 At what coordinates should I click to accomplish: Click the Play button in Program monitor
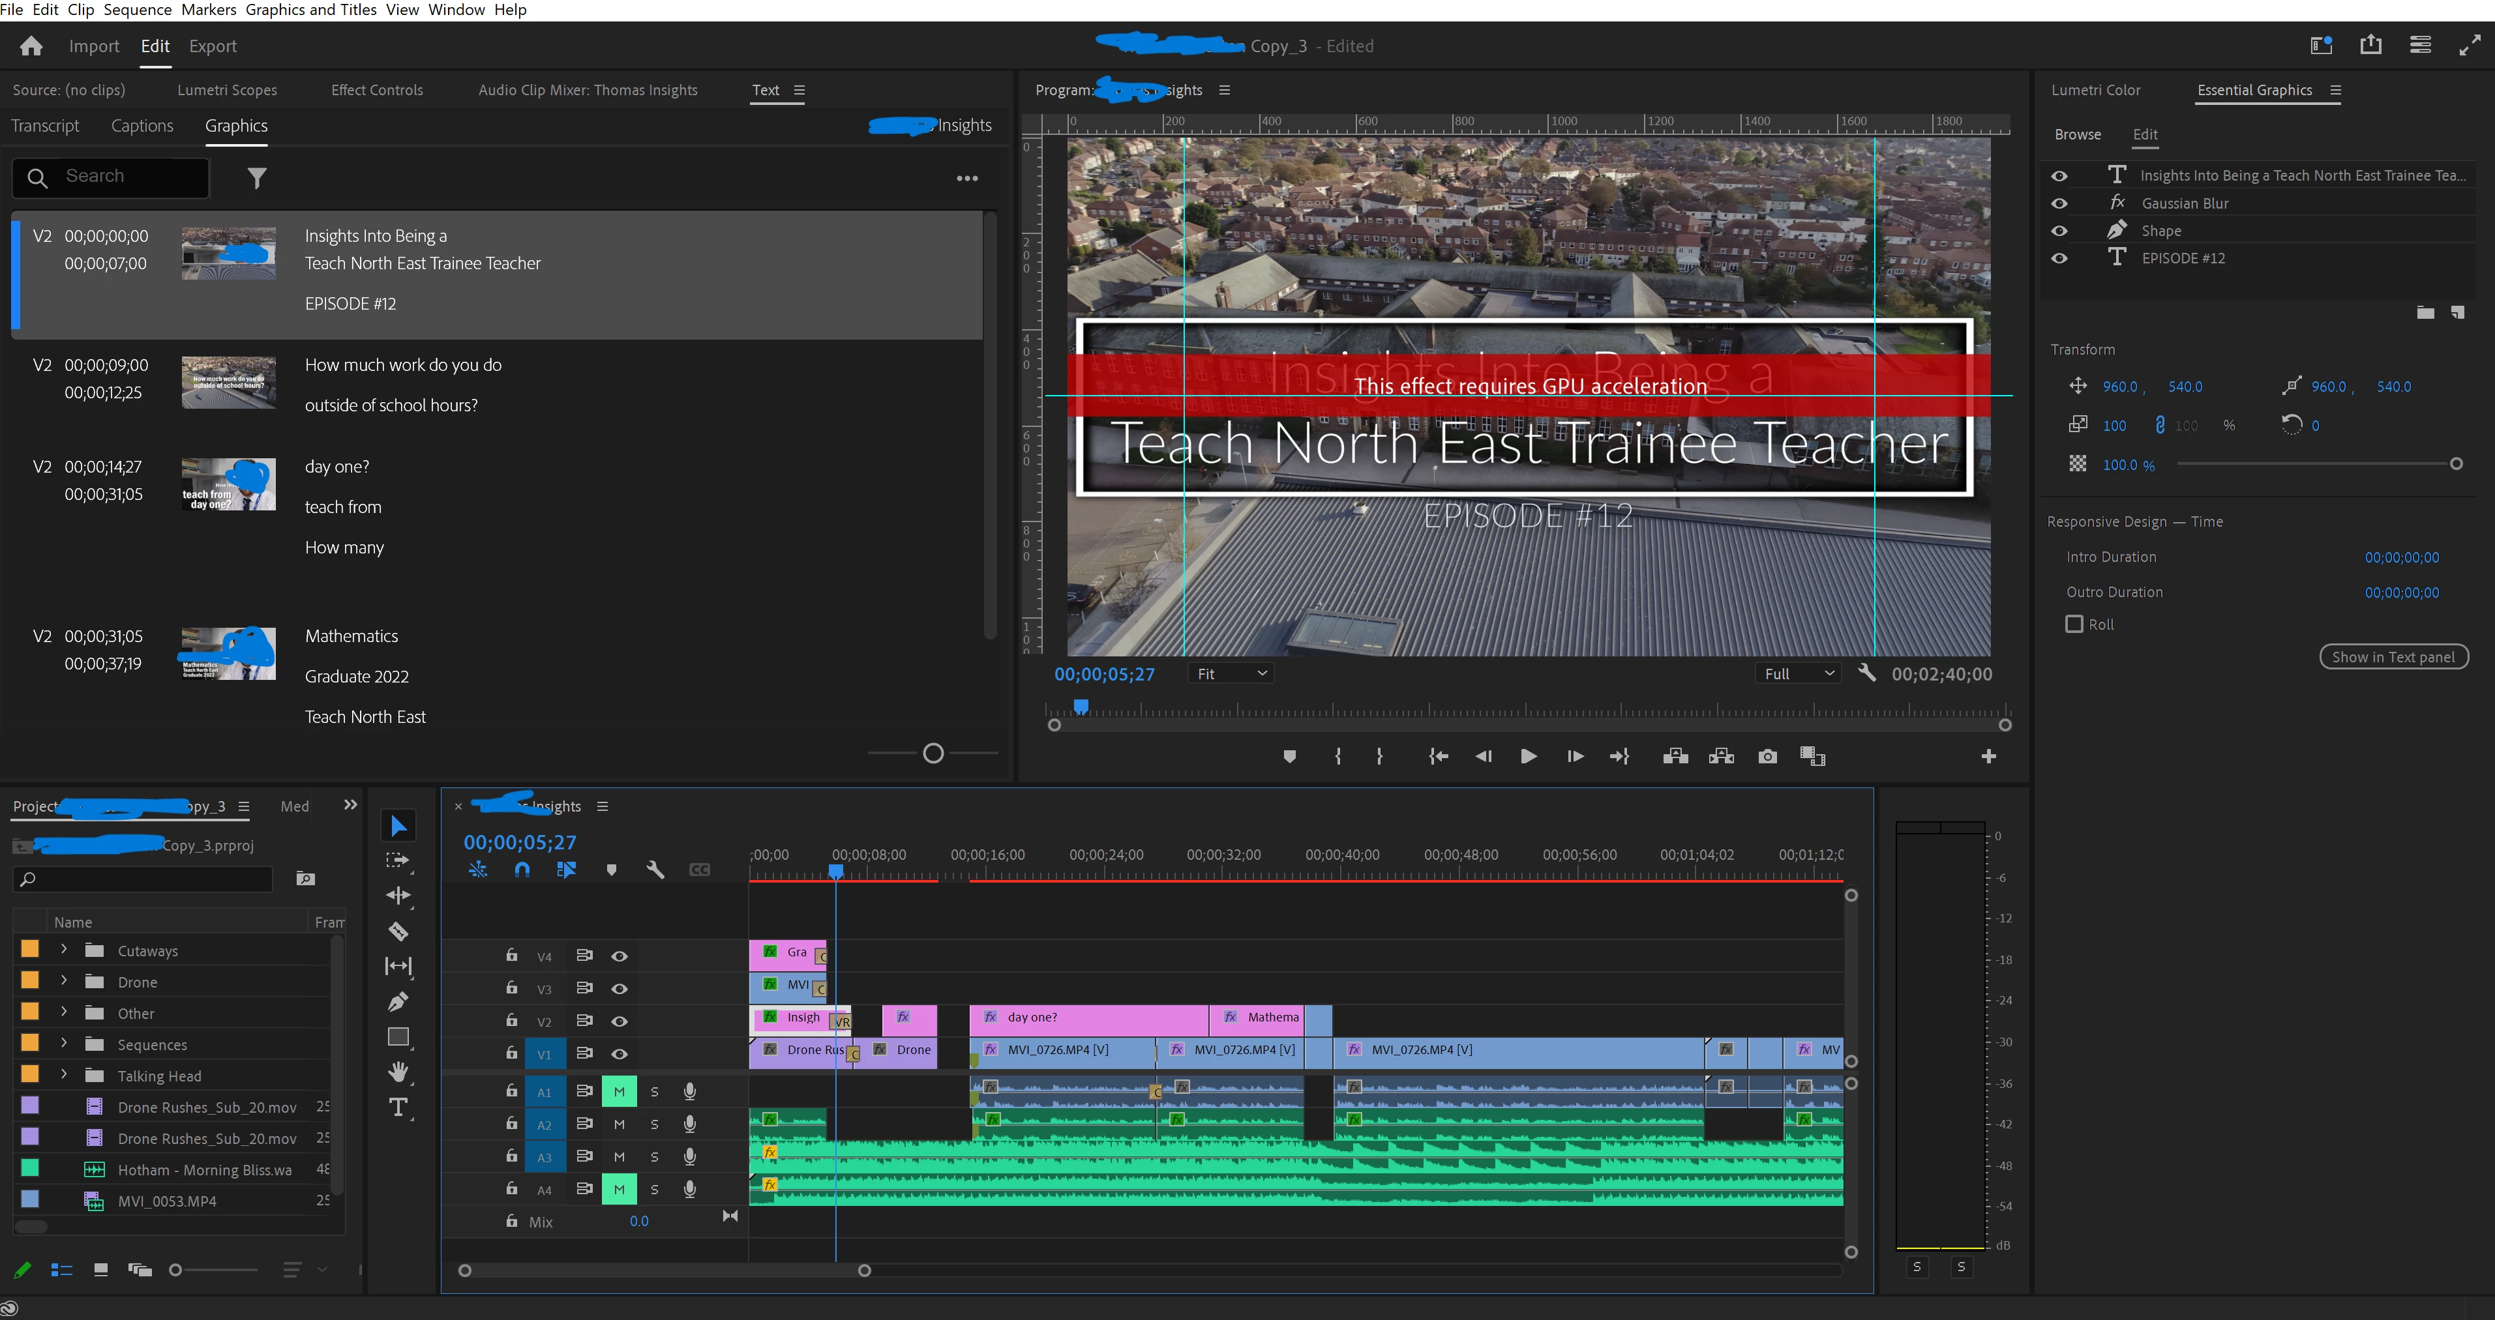(1529, 756)
